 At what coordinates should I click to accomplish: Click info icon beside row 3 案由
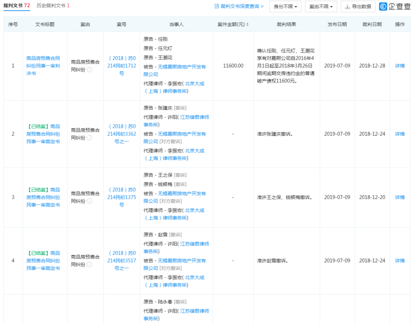pyautogui.click(x=89, y=201)
